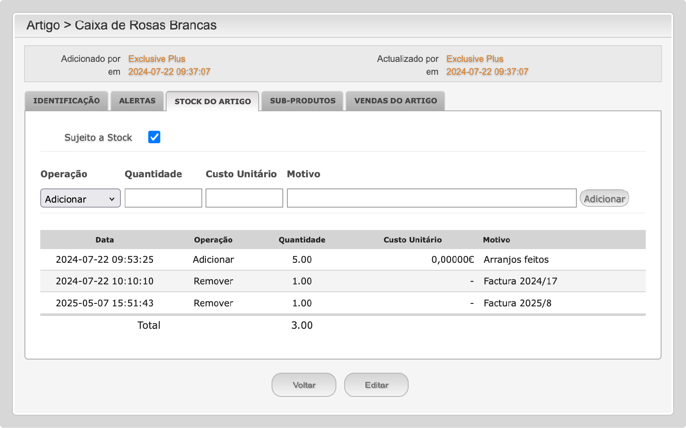Screen dimensions: 686x428
Task: Focus the Custo Unitário input field
Action: pos(244,198)
